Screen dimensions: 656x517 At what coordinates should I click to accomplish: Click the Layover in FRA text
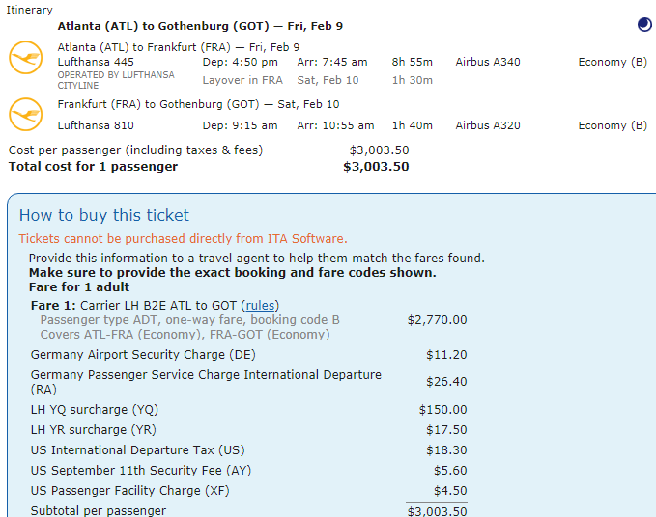point(242,80)
